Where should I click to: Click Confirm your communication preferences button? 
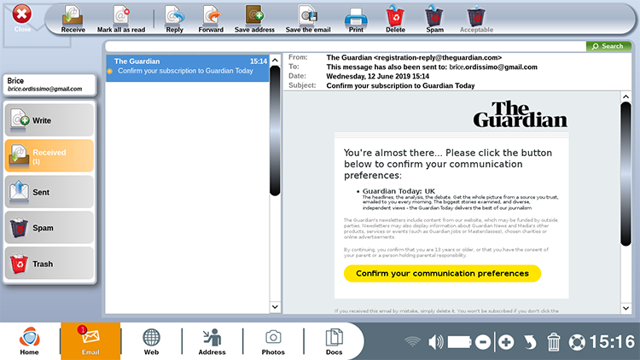tap(442, 274)
